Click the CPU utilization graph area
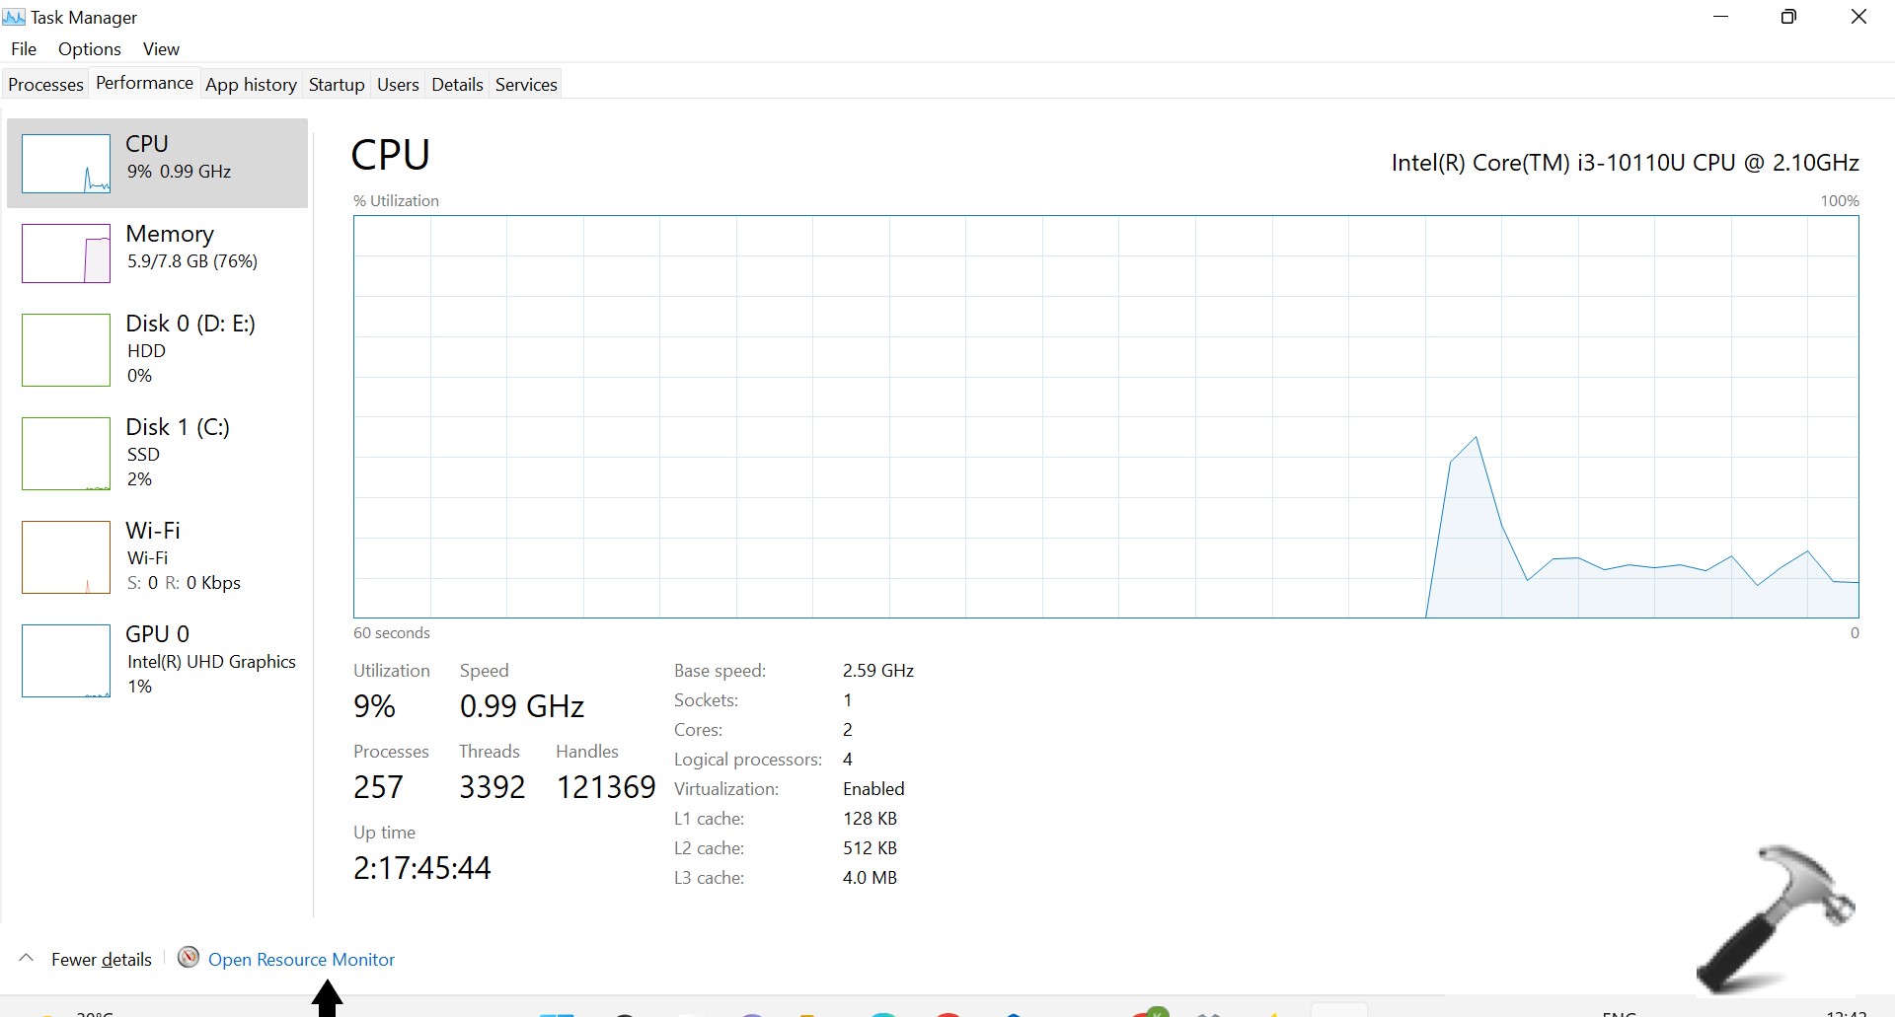1895x1017 pixels. pyautogui.click(x=1106, y=417)
